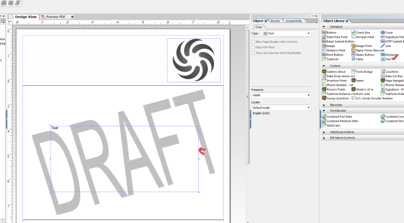This screenshot has width=404, height=223.
Task: Select the Check Box object in library
Action: [x=363, y=33]
